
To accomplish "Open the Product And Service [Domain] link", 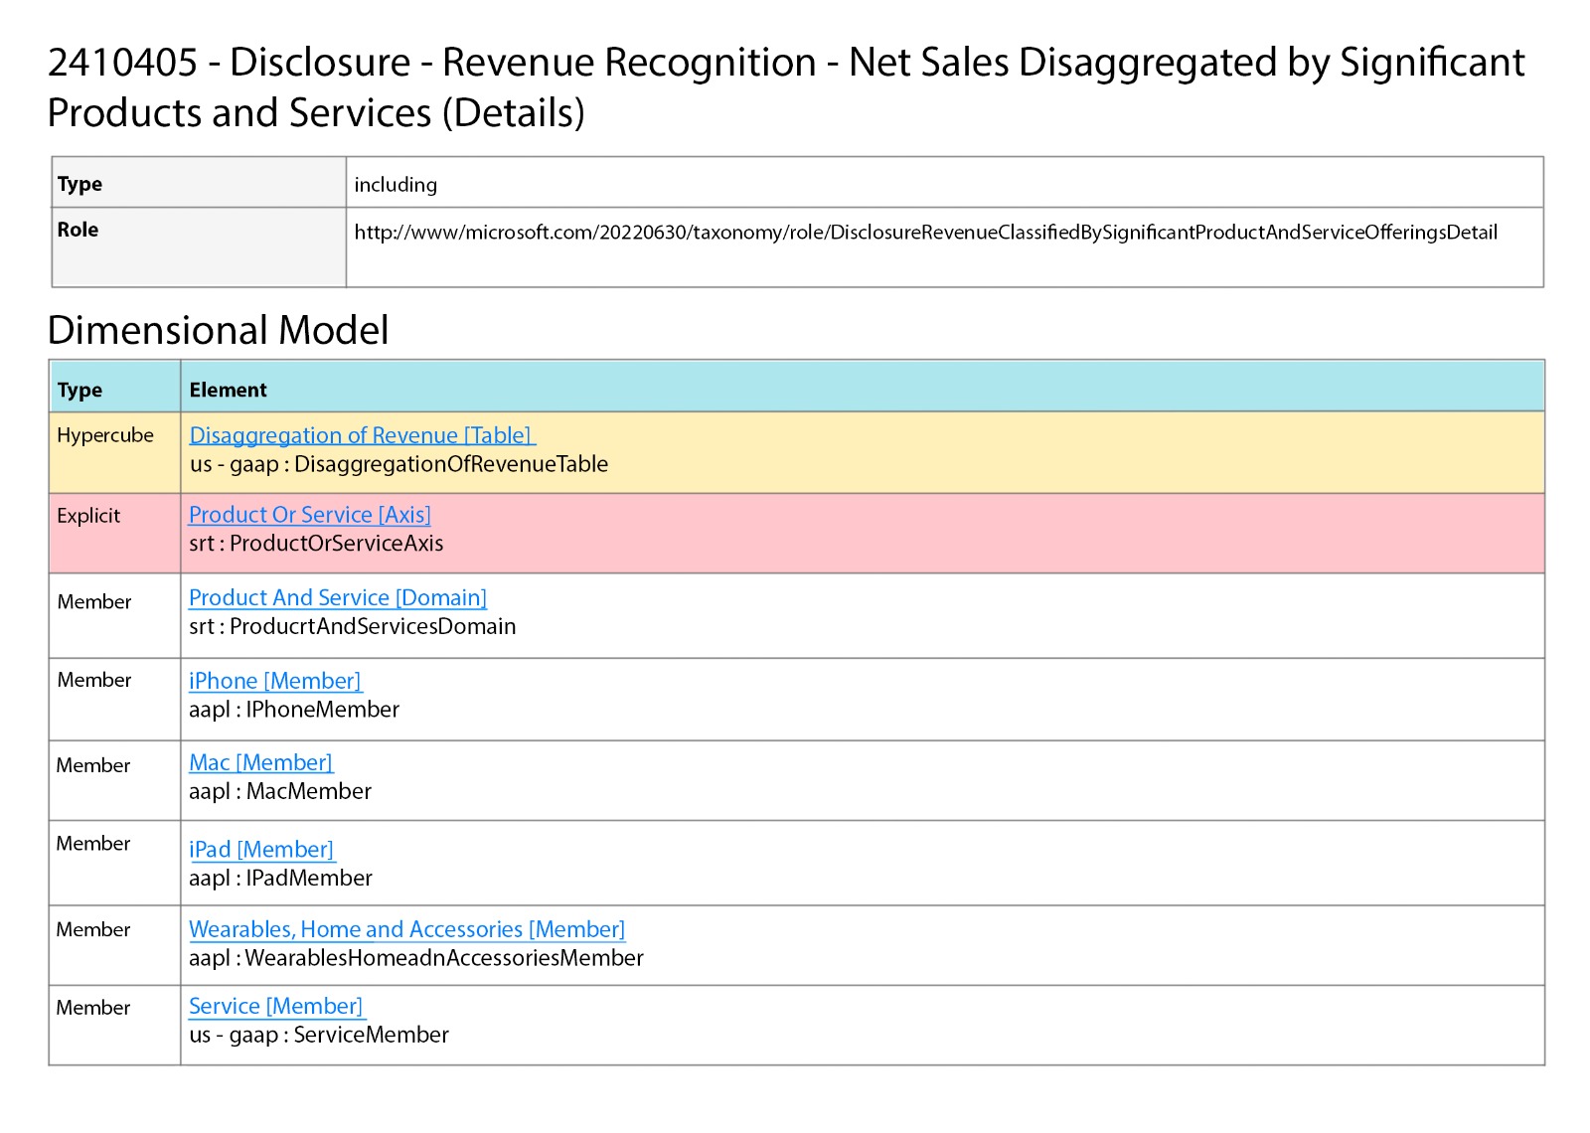I will tap(338, 597).
